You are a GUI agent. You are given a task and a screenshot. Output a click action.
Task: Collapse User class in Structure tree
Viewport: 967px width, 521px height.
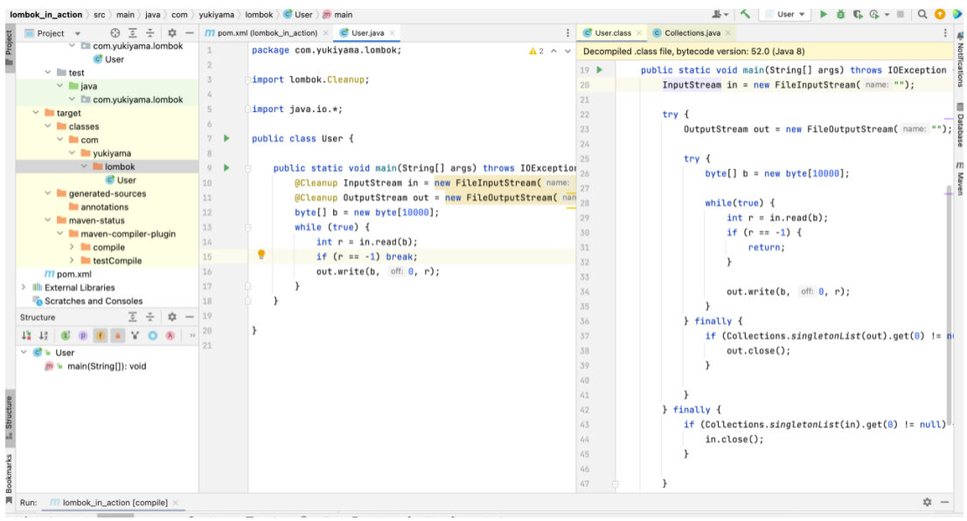click(x=24, y=352)
